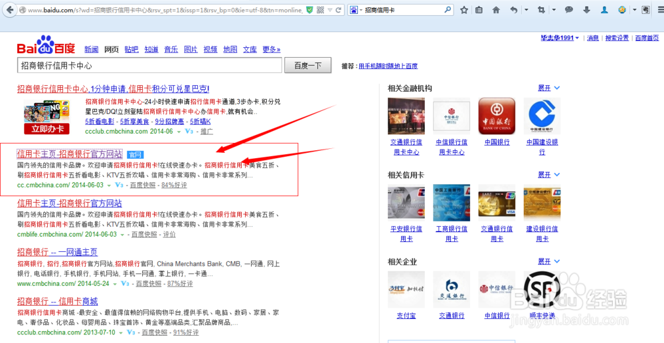Open the emoji avatar dropdown arrow

coord(634,10)
